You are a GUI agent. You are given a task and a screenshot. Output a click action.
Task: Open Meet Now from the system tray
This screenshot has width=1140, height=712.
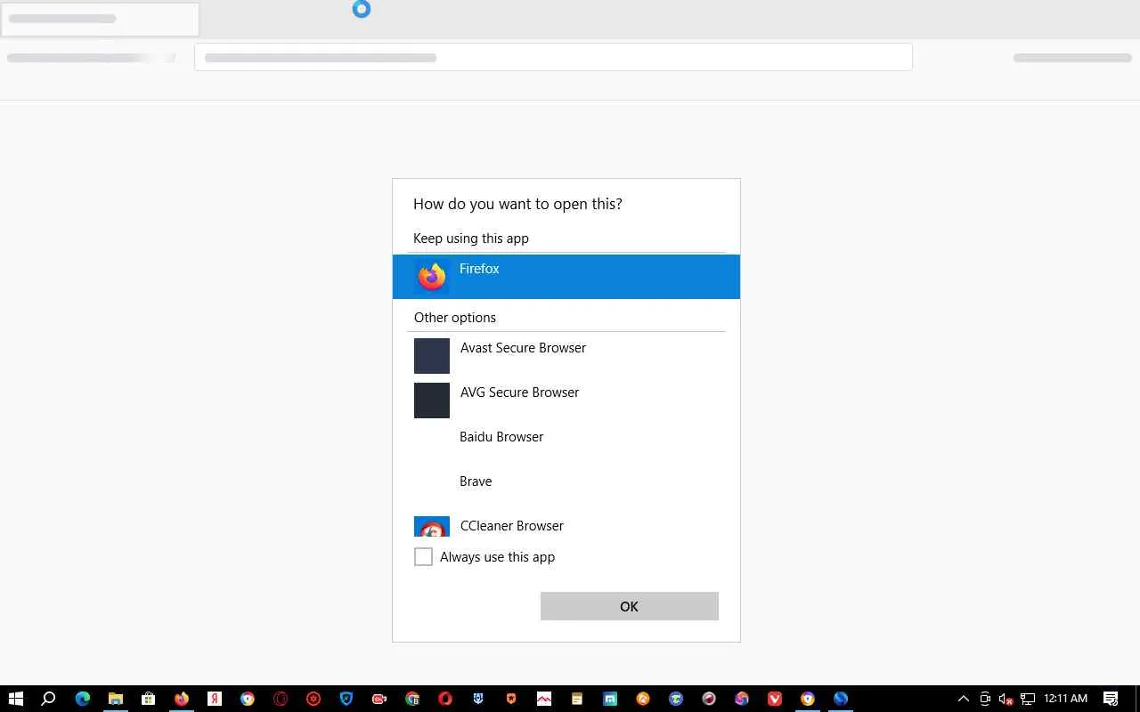(985, 699)
